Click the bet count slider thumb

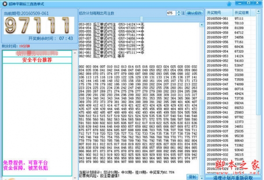(142, 18)
